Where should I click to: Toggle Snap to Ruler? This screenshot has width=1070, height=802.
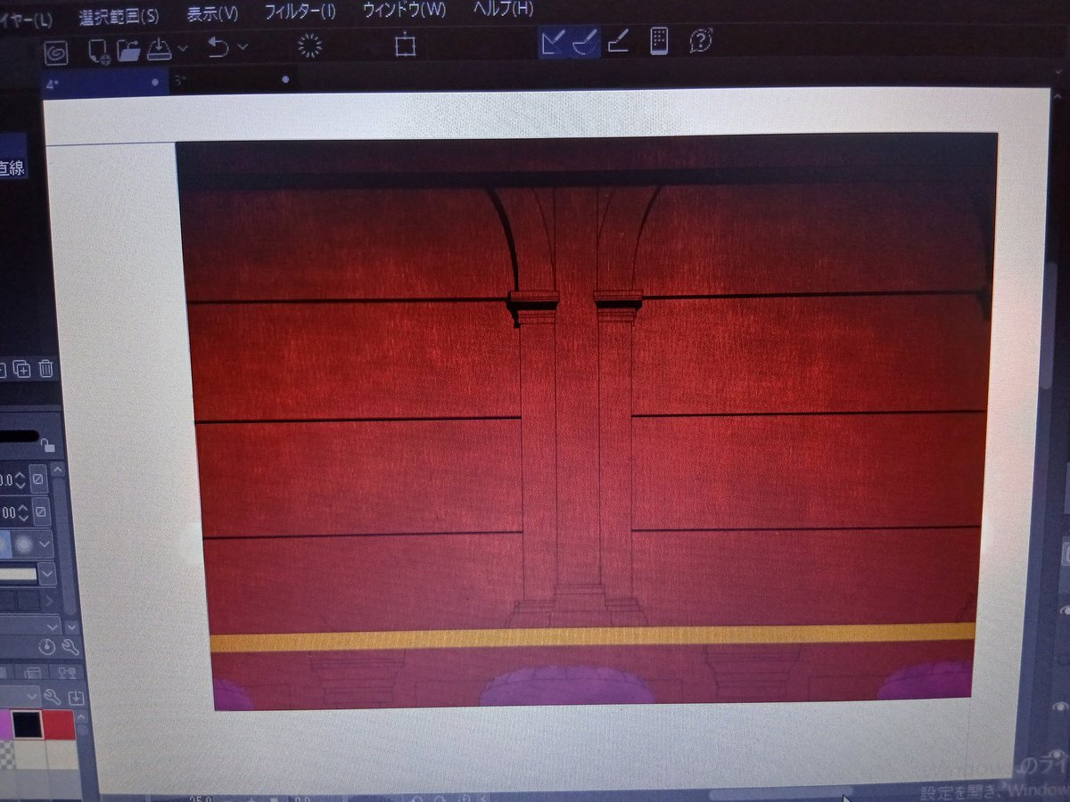(553, 42)
